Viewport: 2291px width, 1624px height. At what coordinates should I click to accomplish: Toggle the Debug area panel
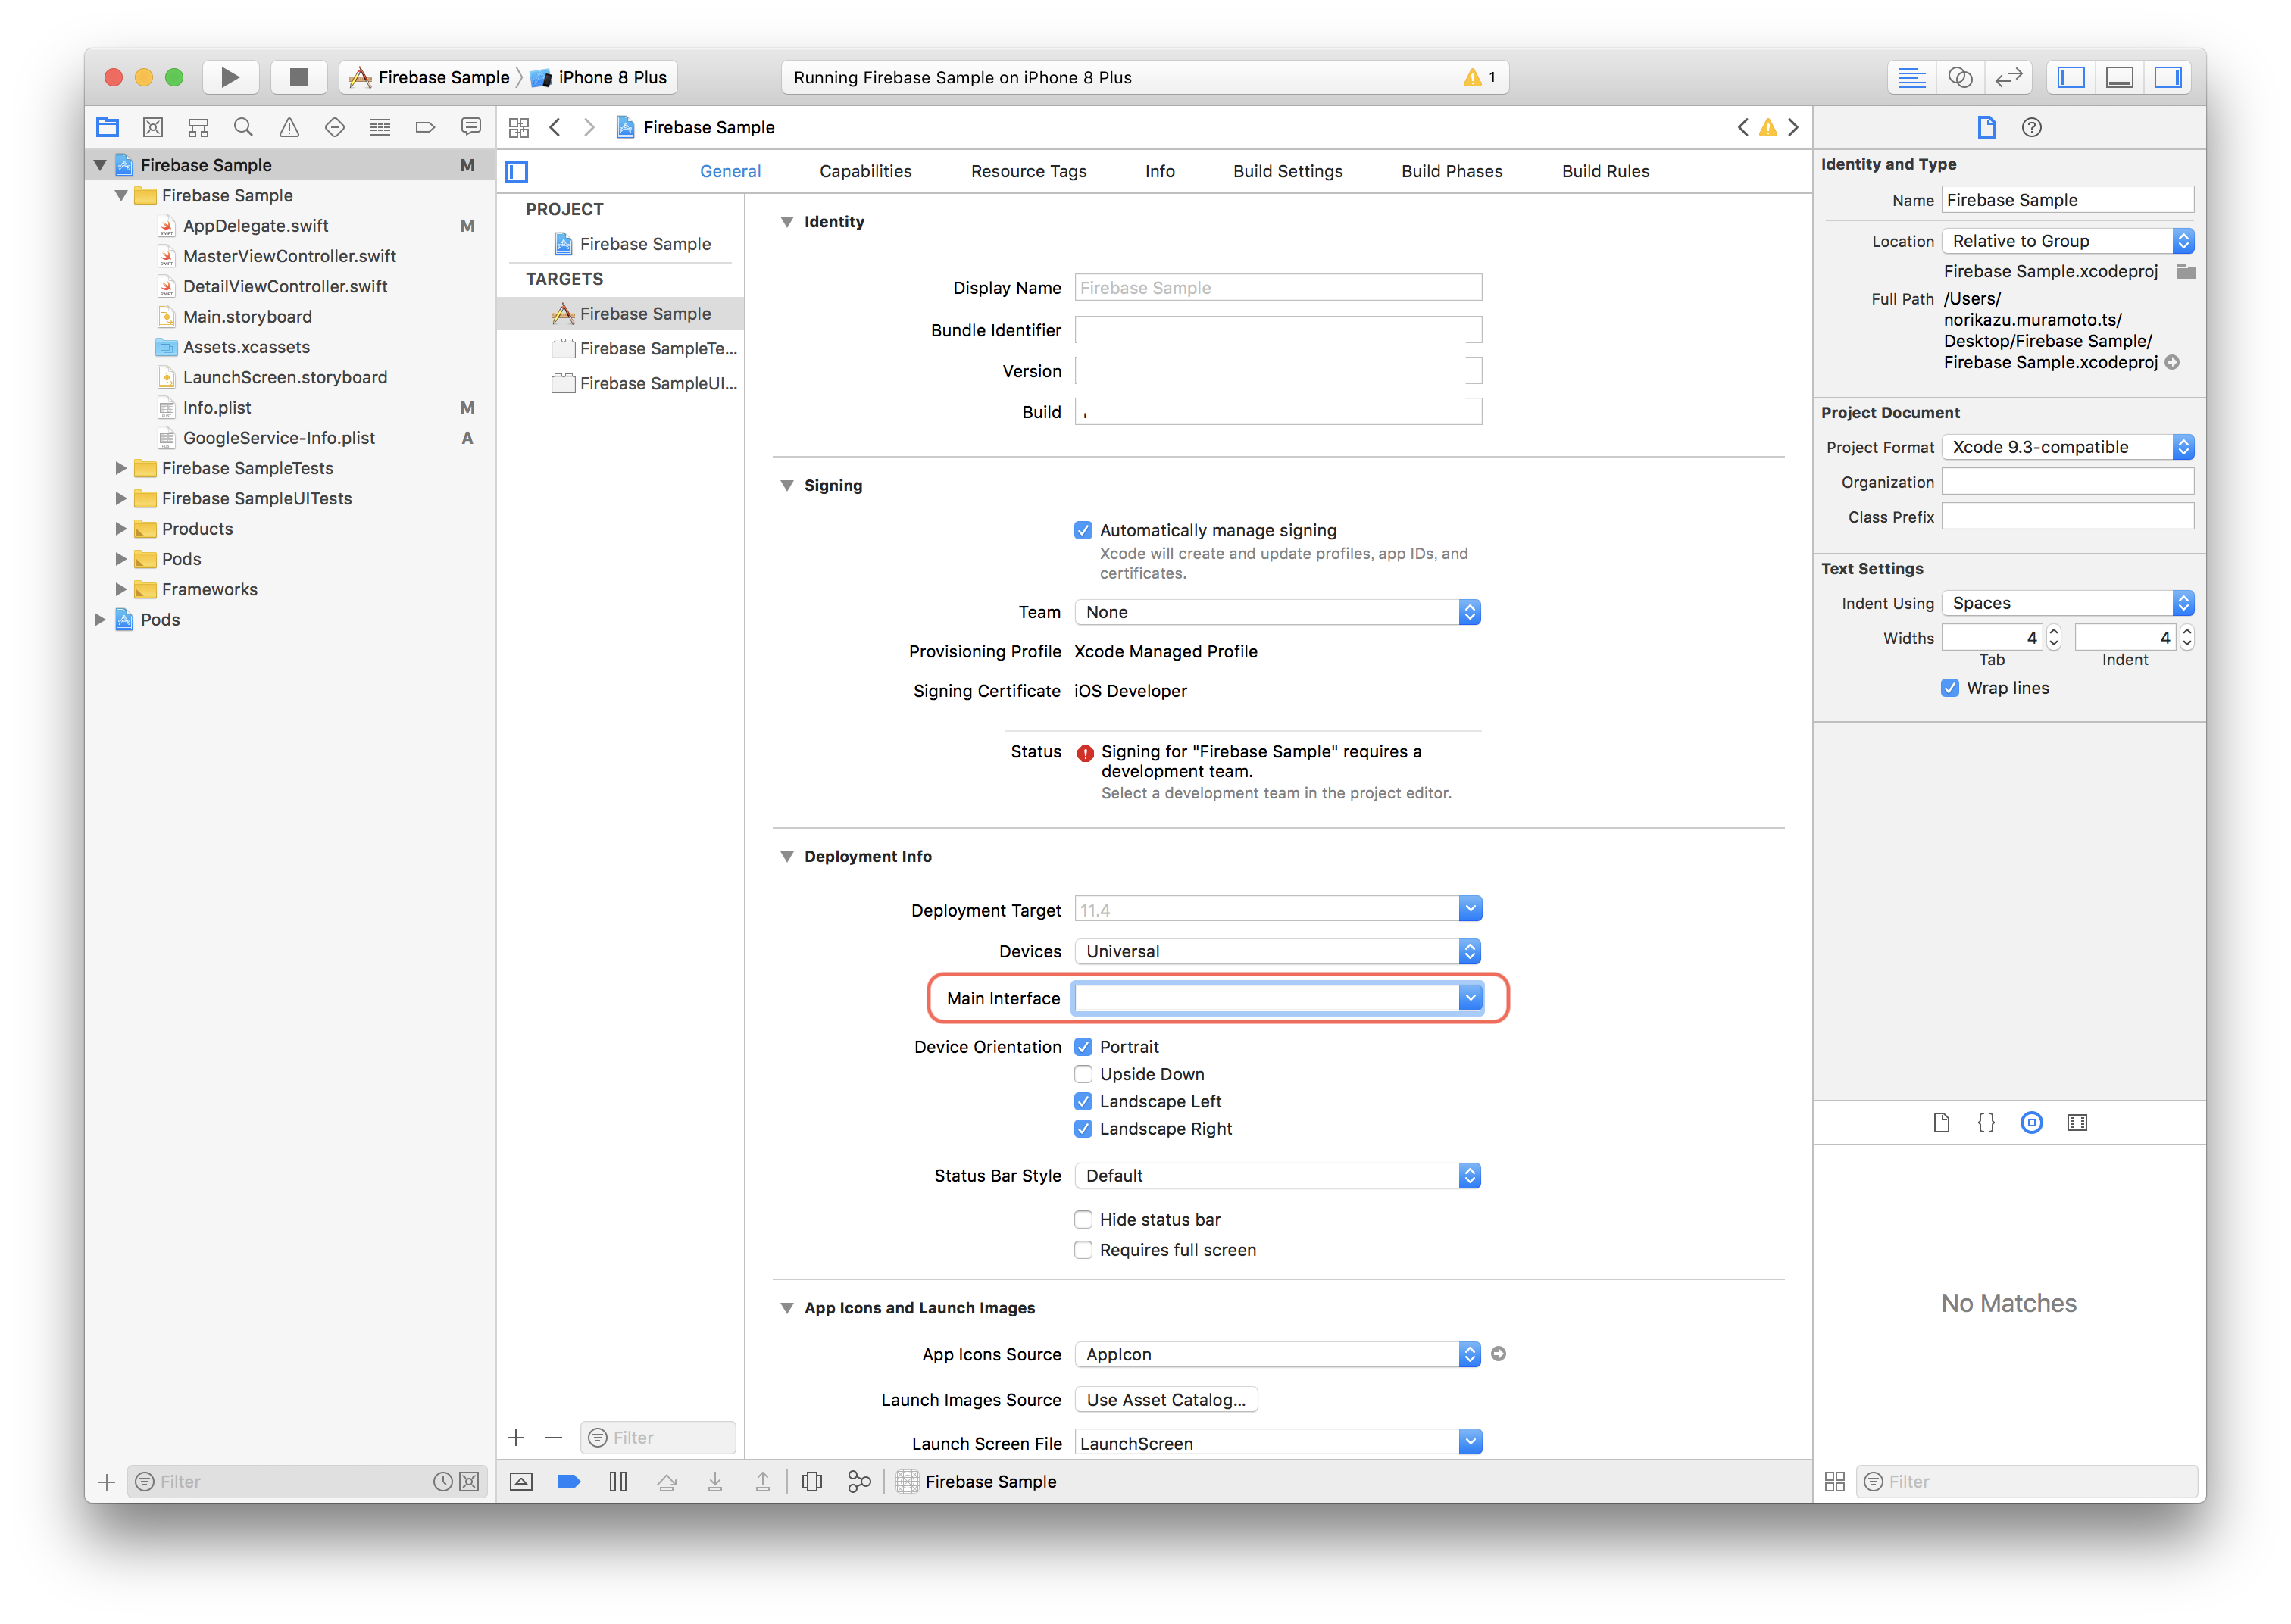2119,77
